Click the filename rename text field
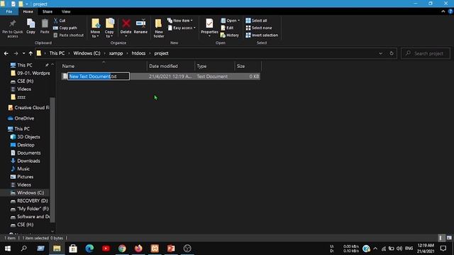 tap(99, 76)
